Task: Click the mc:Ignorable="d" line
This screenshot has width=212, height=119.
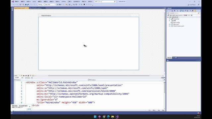Action: [47, 99]
